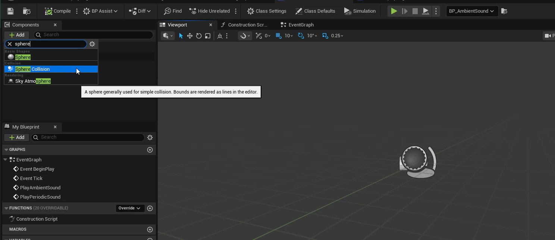
Task: Toggle Simulation mode
Action: tap(360, 11)
